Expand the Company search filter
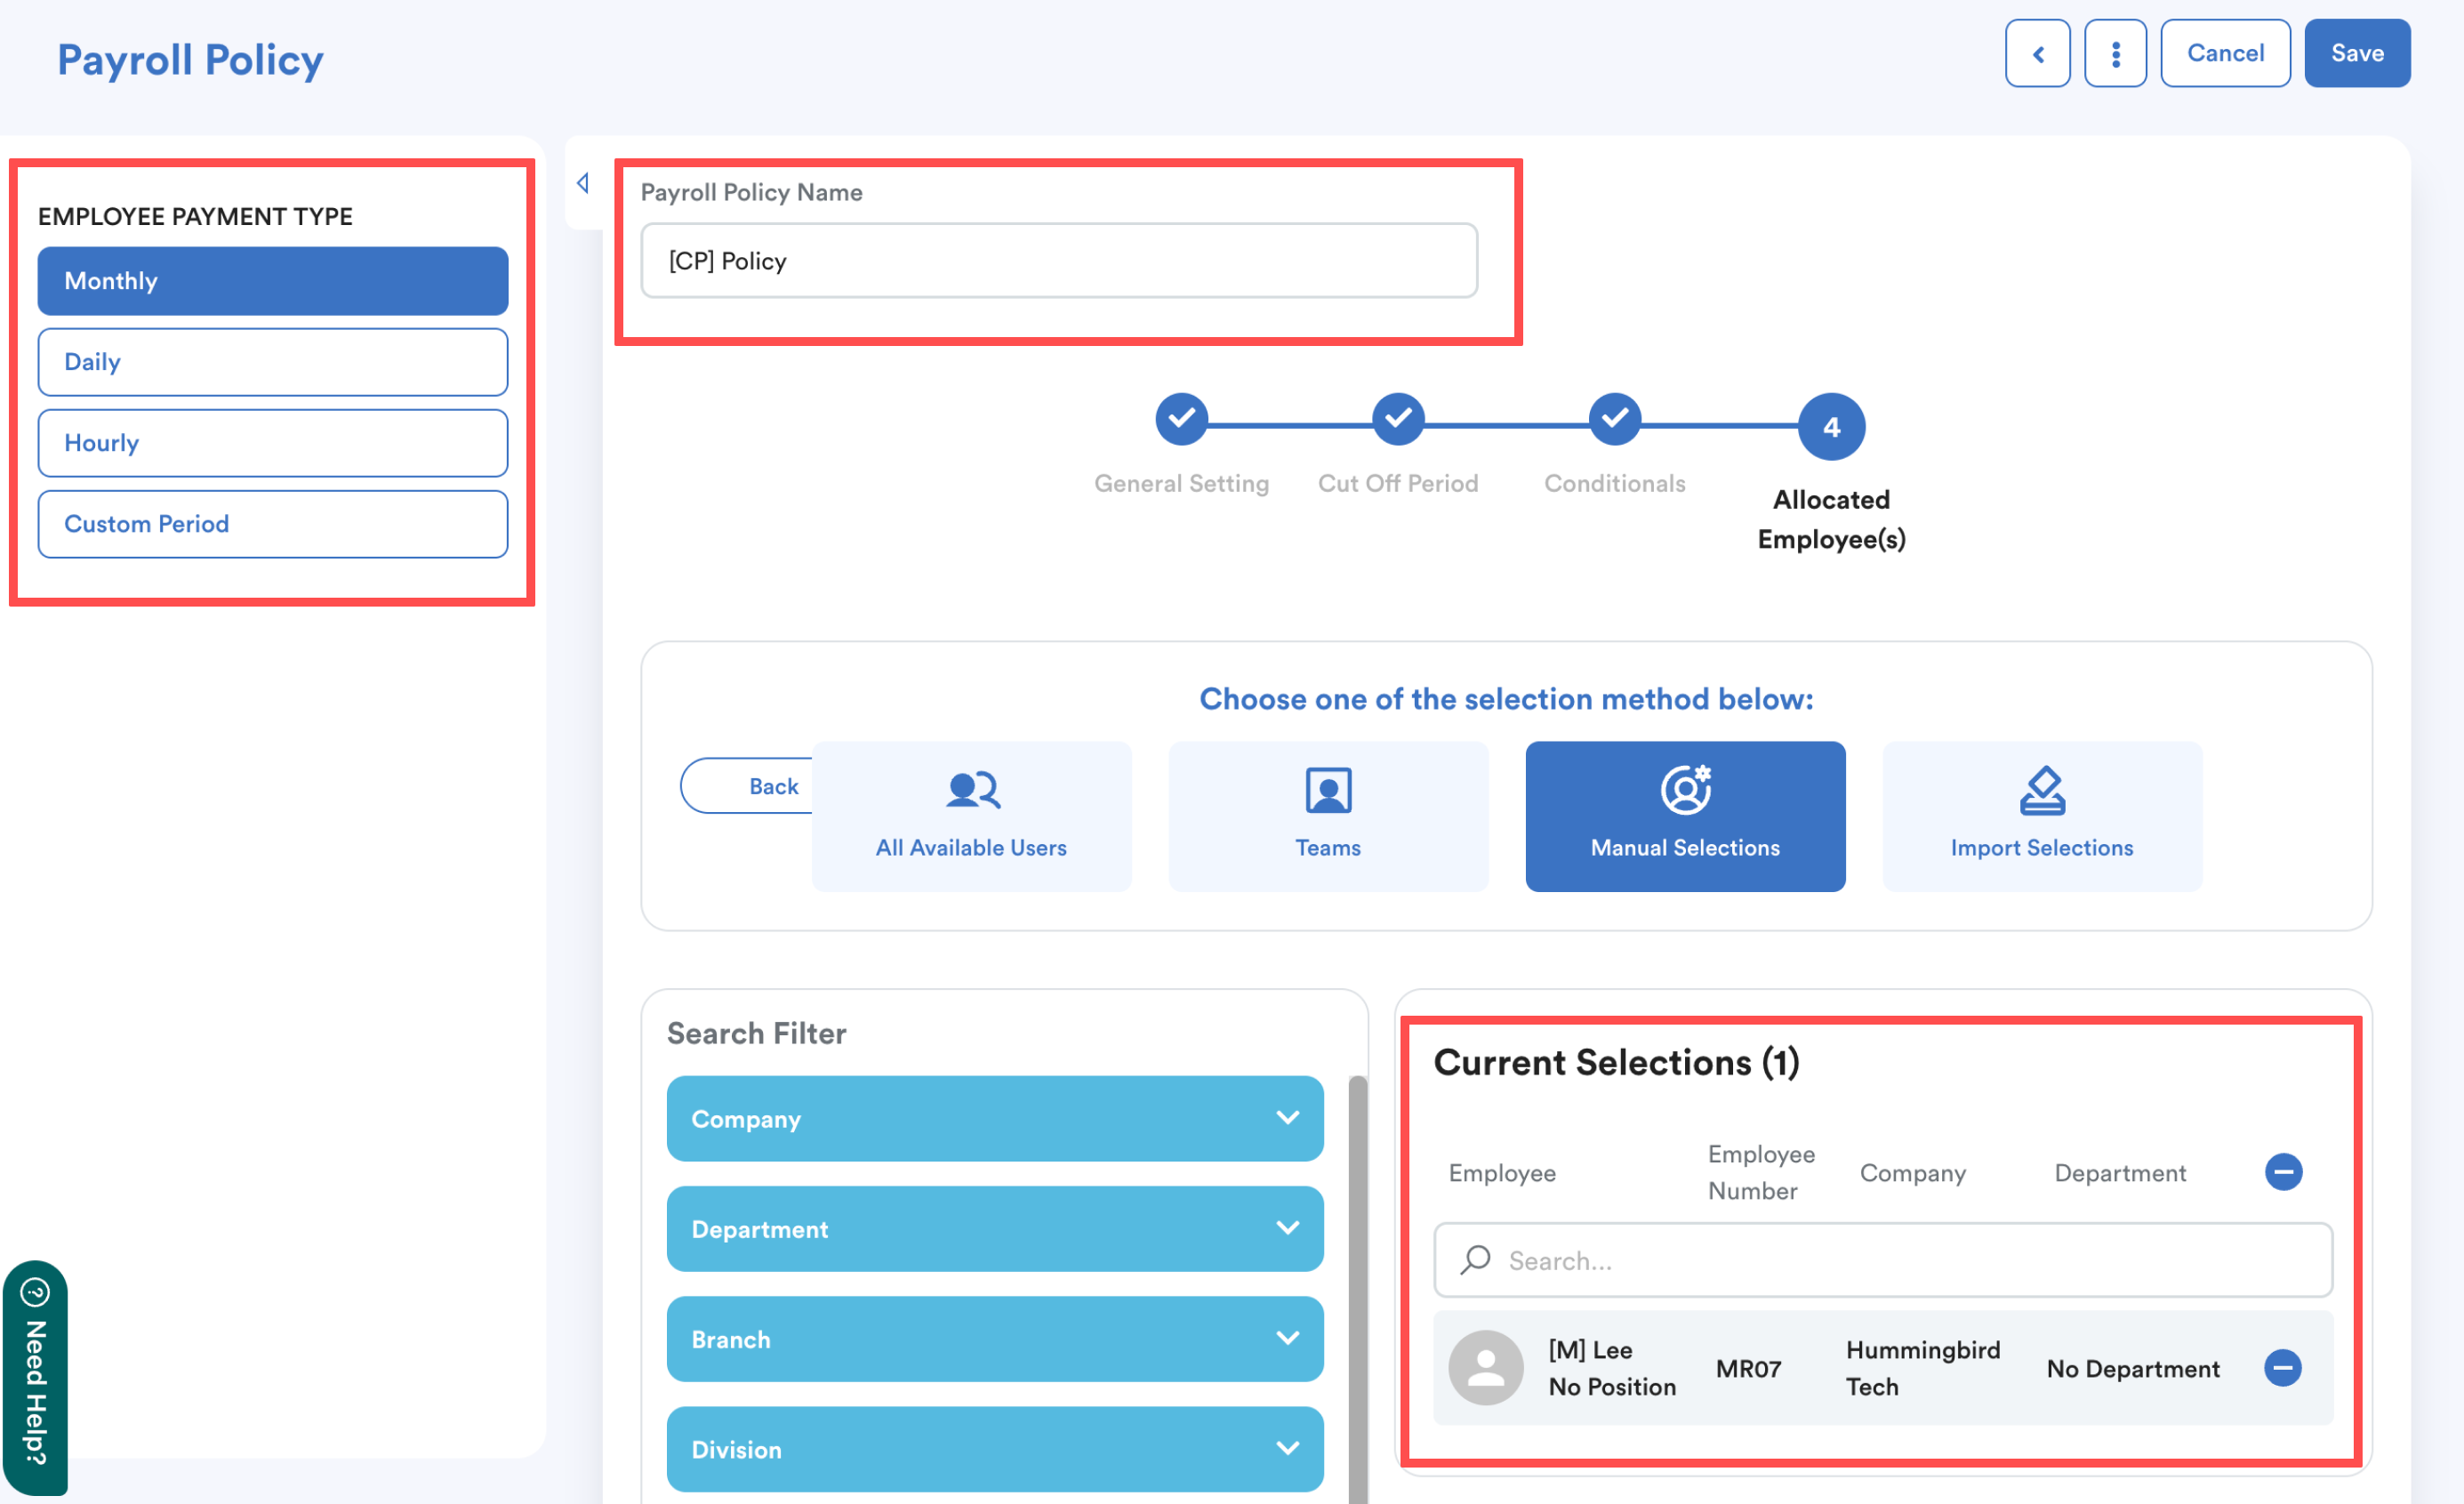Image resolution: width=2464 pixels, height=1504 pixels. (994, 1118)
